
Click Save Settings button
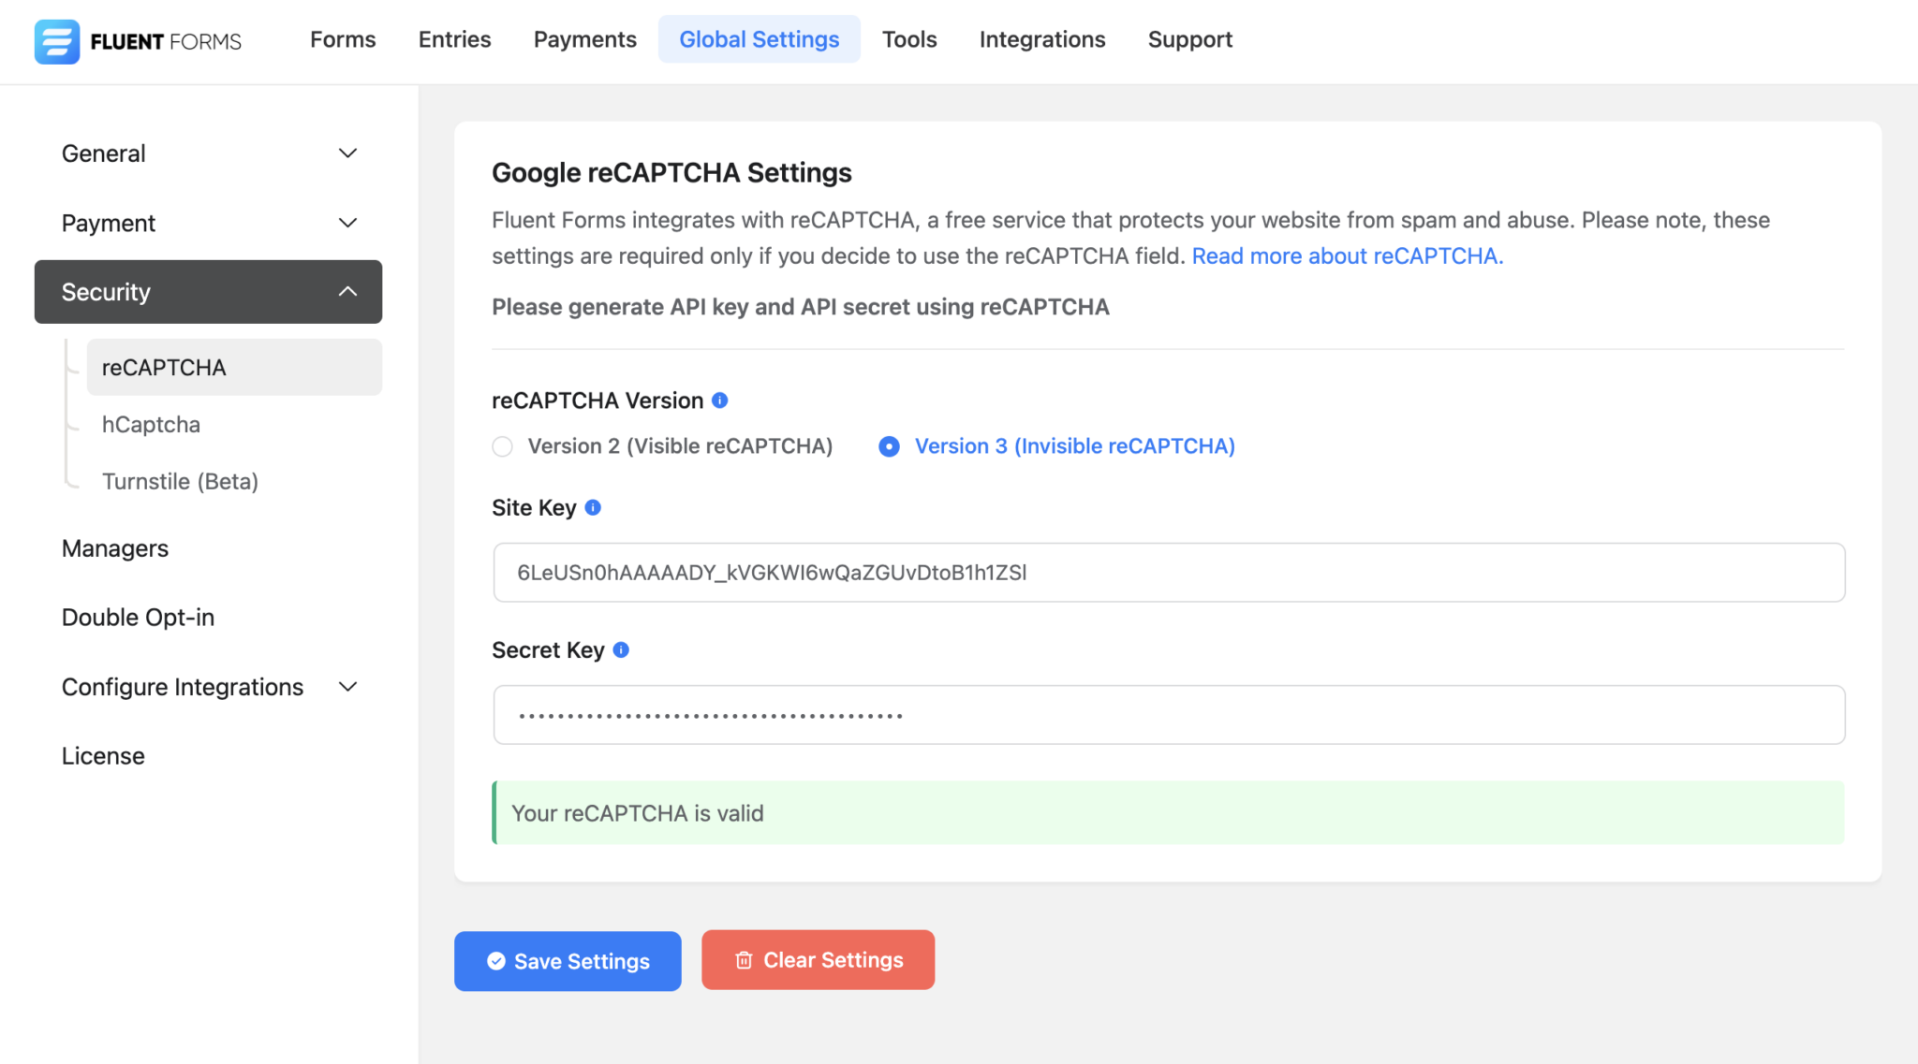click(x=568, y=961)
